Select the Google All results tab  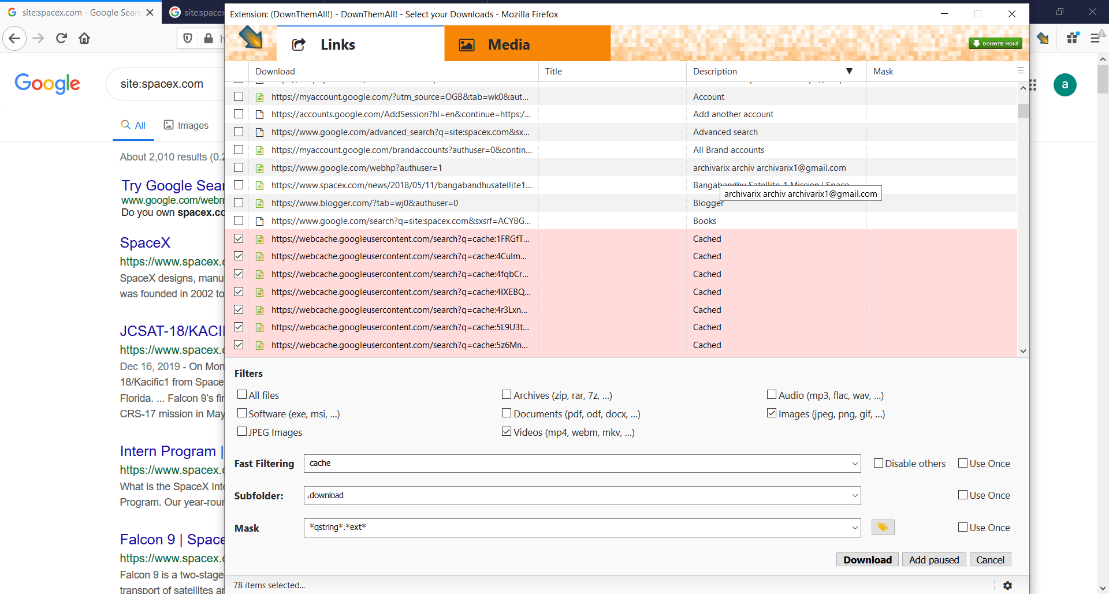(x=133, y=125)
